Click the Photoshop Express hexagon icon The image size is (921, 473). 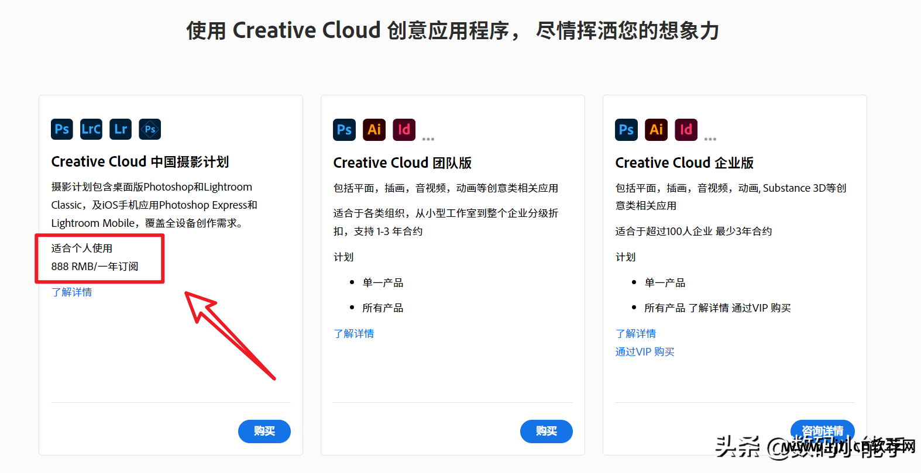coord(150,129)
